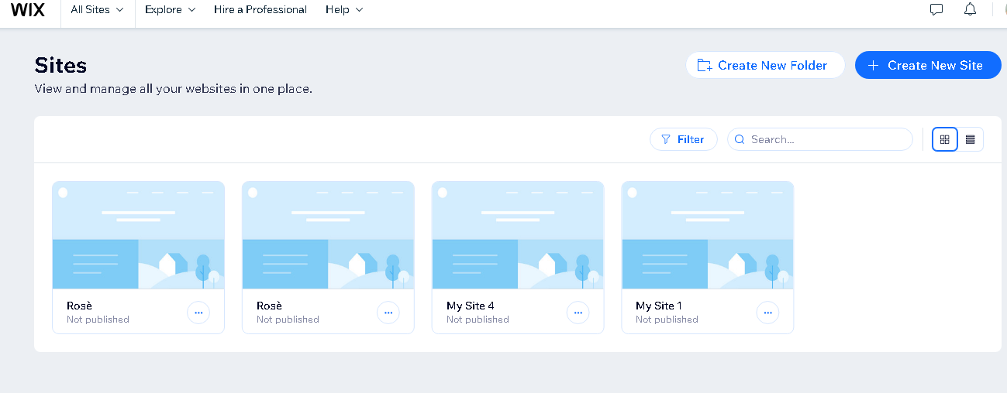
Task: Open Hire a Professional
Action: pyautogui.click(x=260, y=10)
